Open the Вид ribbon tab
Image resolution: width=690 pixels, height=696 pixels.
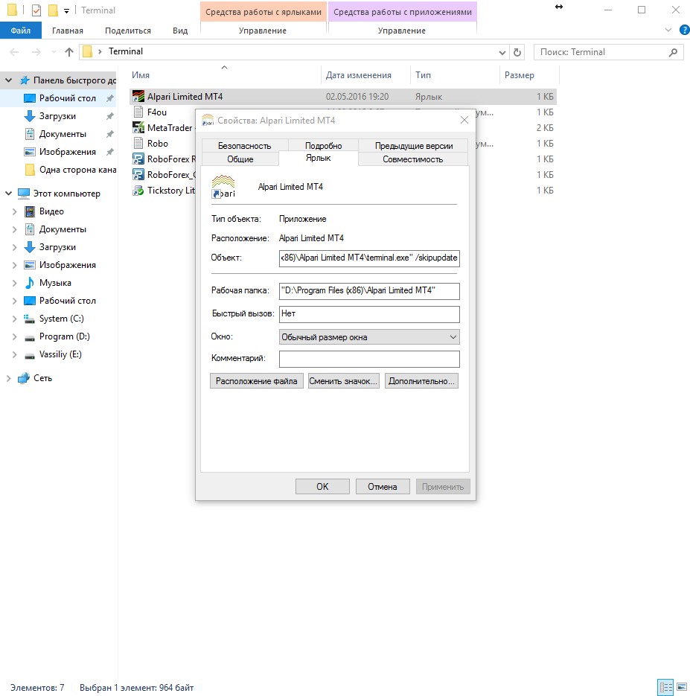click(x=180, y=31)
